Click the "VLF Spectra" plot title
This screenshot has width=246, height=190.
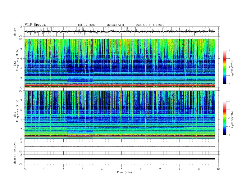(x=35, y=25)
